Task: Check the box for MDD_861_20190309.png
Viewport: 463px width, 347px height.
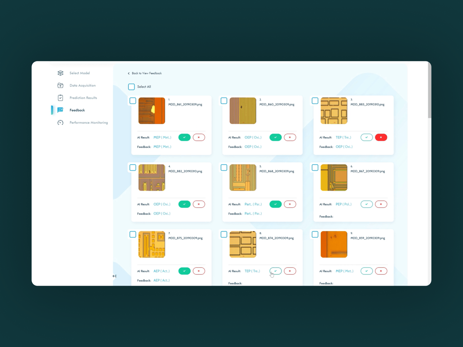Action: (133, 101)
